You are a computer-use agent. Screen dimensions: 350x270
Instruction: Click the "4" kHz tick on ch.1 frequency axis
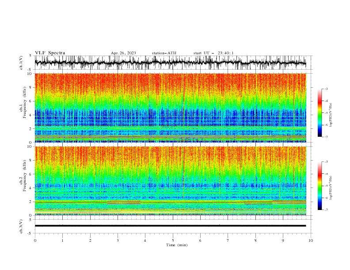pos(31,115)
